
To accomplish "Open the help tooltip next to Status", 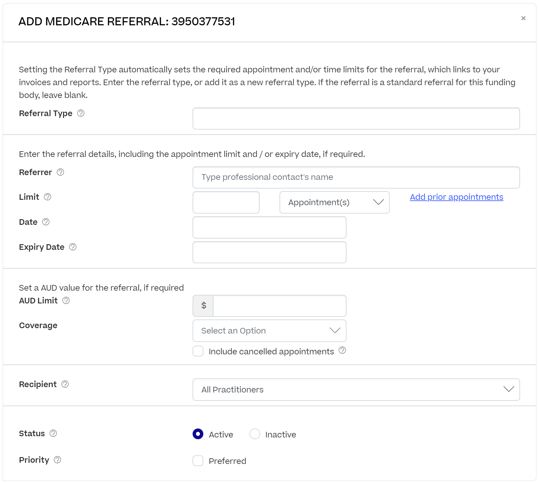I will tap(53, 433).
